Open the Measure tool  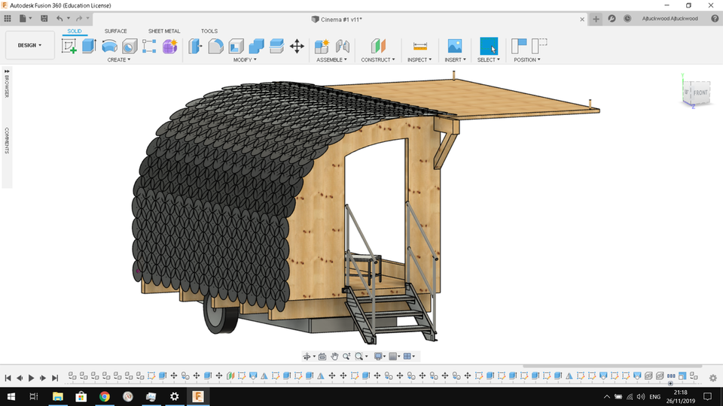pyautogui.click(x=420, y=47)
